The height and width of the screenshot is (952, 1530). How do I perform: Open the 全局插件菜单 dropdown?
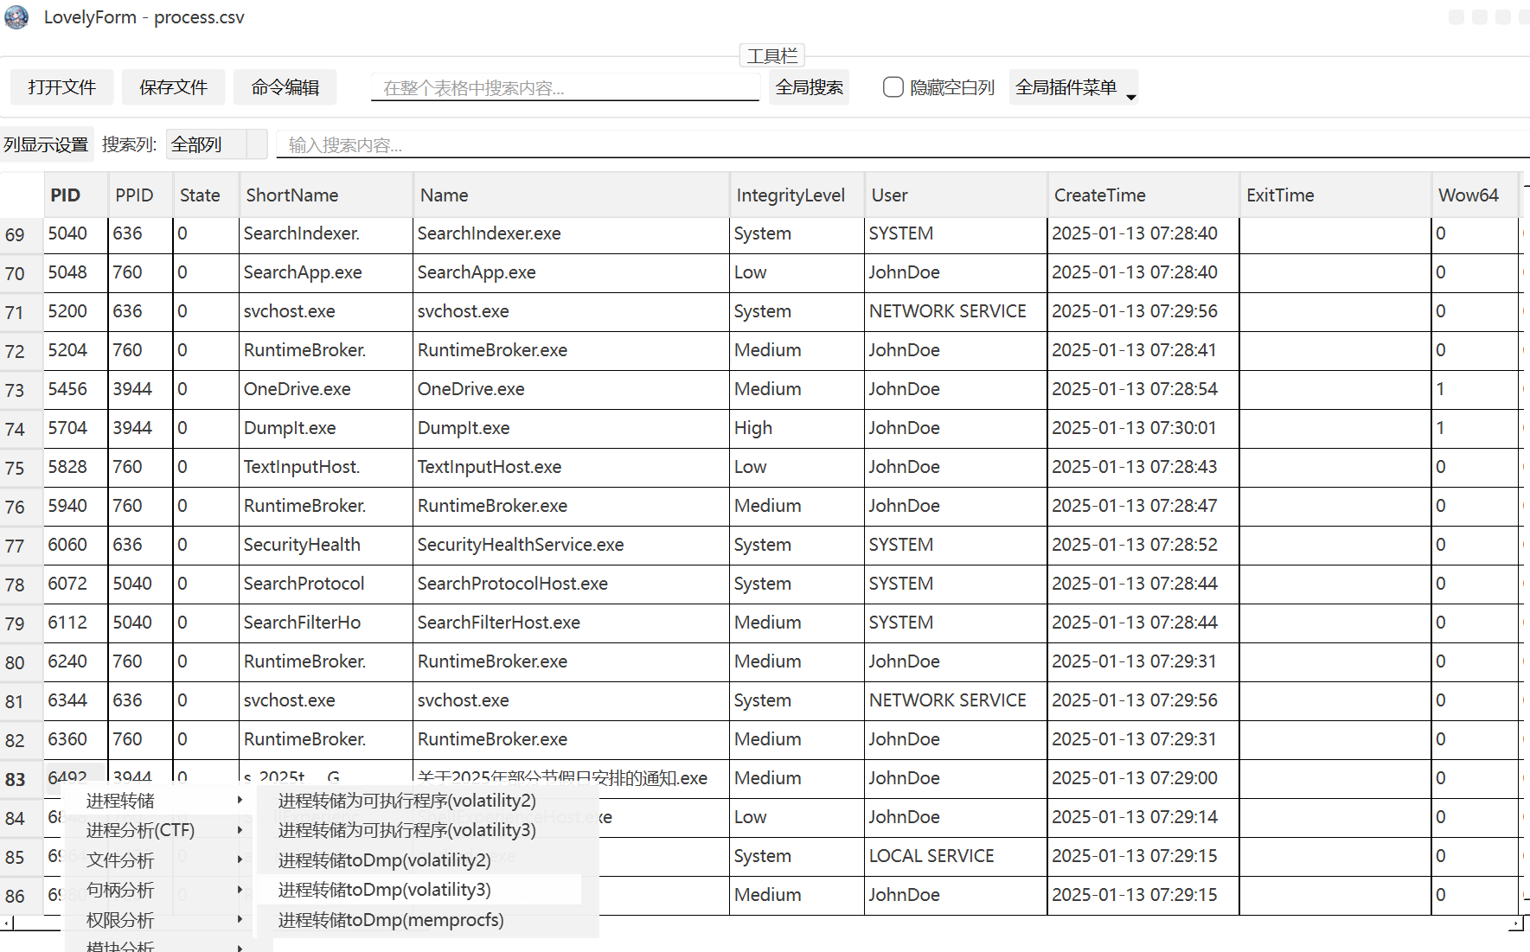point(1073,87)
